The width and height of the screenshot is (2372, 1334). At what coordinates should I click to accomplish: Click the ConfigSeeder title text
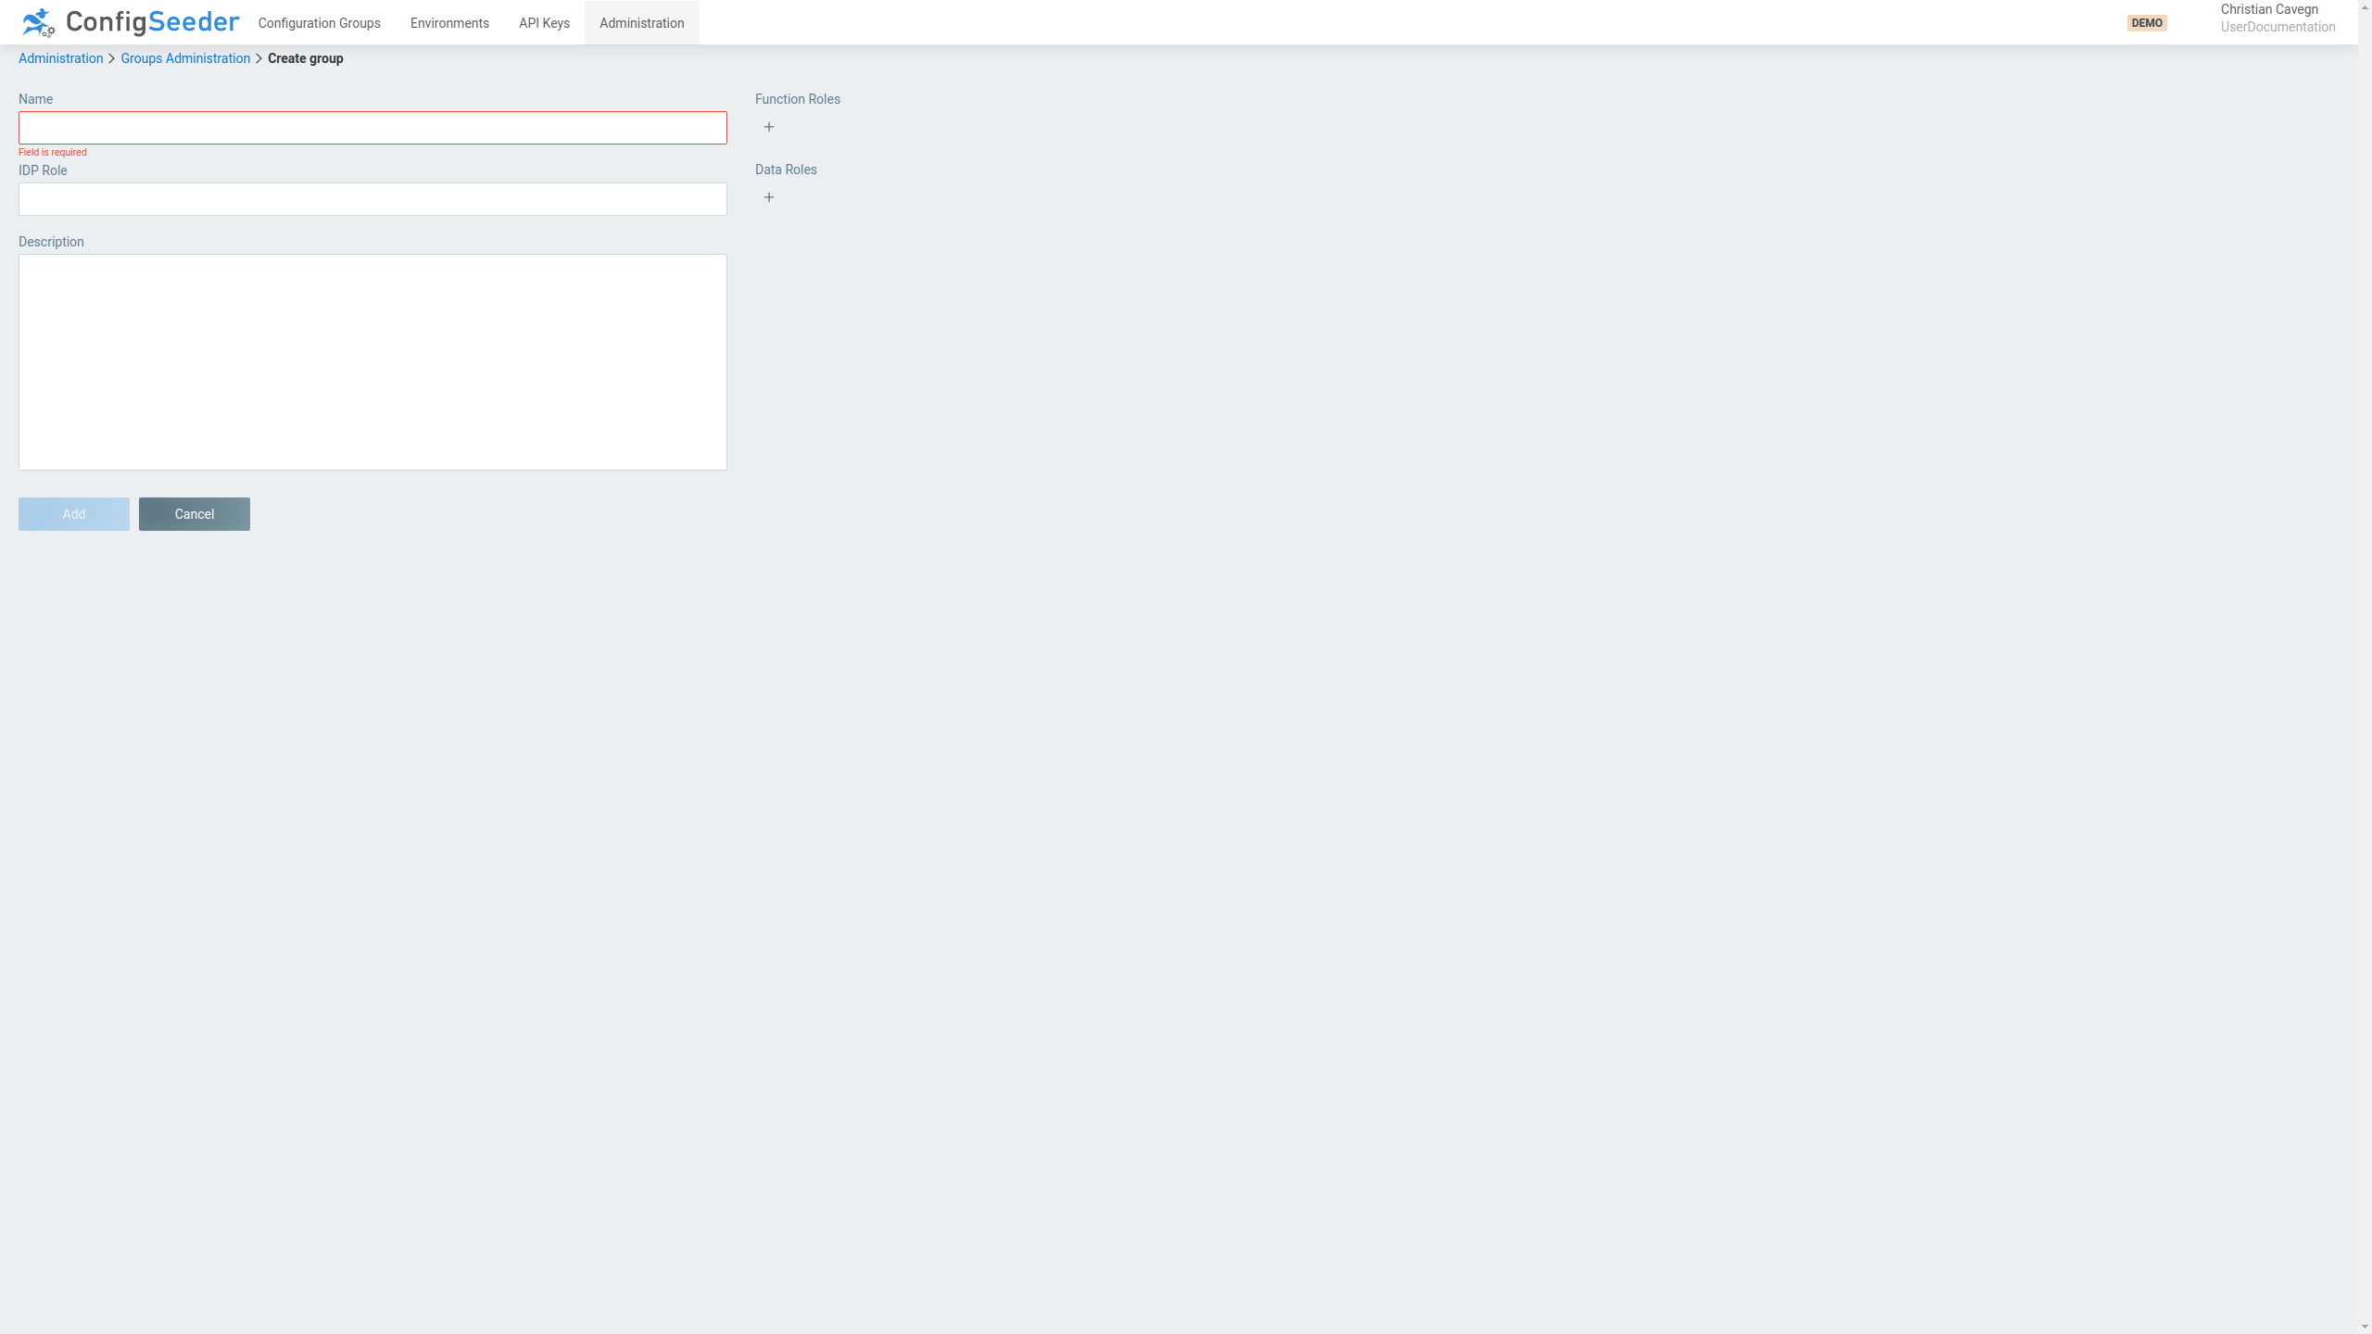pos(152,21)
